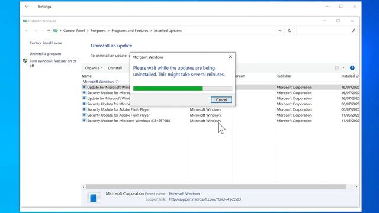This screenshot has height=213, width=379.
Task: Click the Control Panel icon in address bar
Action: 55,31
